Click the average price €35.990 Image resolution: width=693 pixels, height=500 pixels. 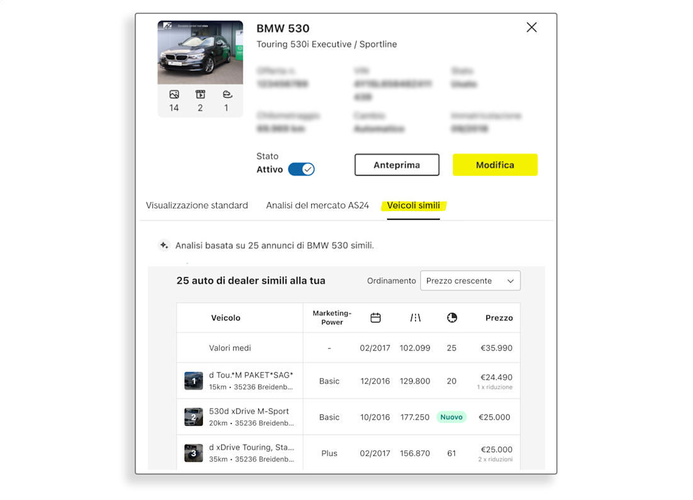click(x=496, y=348)
